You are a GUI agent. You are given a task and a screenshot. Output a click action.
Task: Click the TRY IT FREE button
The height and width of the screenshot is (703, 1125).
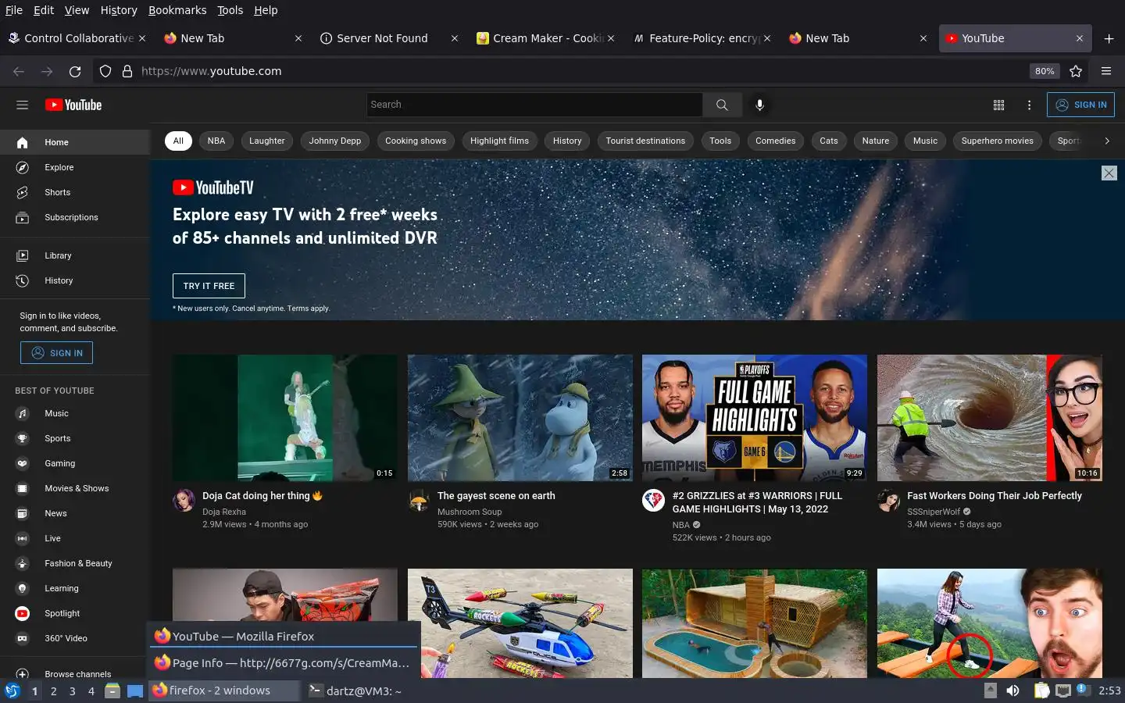[209, 286]
